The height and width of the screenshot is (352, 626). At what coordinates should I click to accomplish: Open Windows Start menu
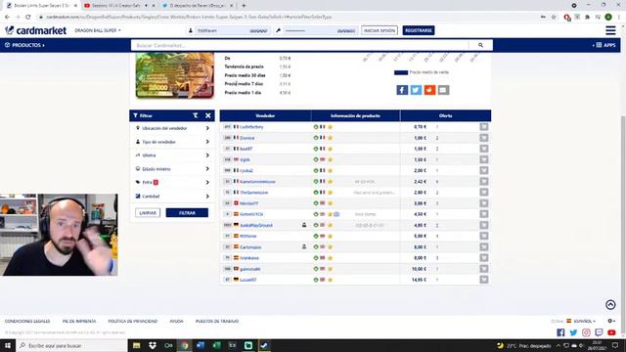8,345
